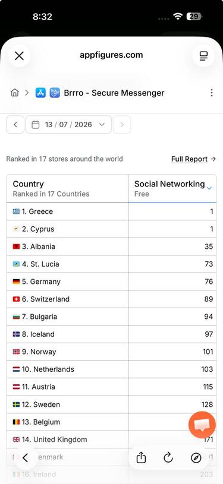The width and height of the screenshot is (223, 484).
Task: Go to next date with right arrow
Action: (122, 125)
